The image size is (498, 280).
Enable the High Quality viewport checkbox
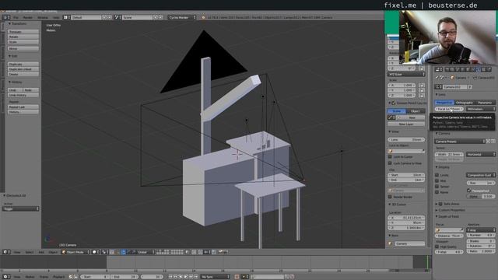tap(437, 247)
